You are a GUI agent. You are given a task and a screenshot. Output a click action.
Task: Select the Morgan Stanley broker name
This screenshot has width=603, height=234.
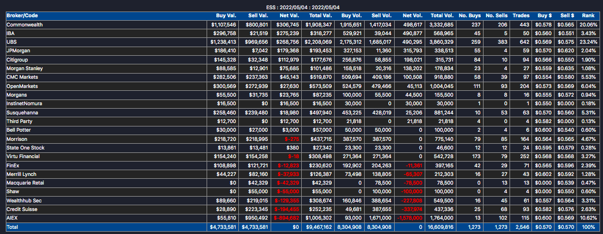25,68
